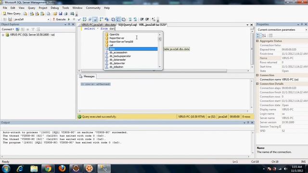Open the Current connection parameters dropdown
308x173 pixels.
click(306, 30)
